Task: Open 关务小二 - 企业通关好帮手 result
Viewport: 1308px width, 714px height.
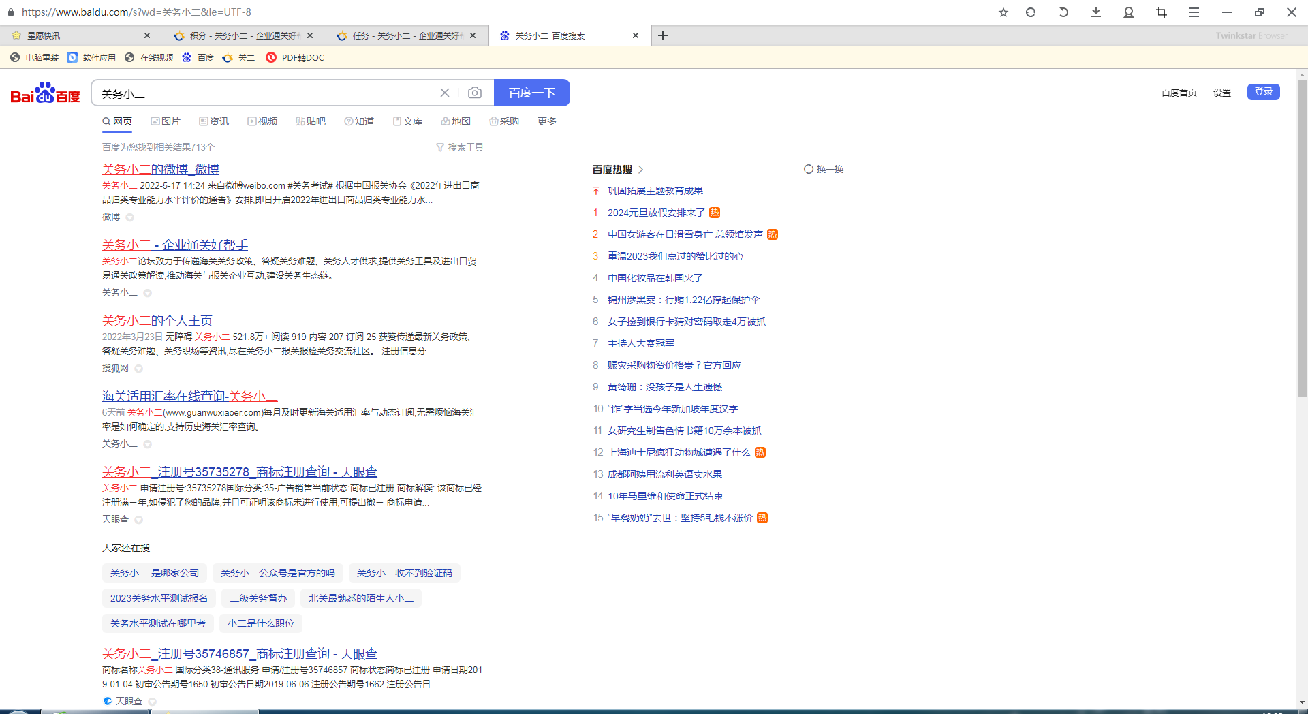Action: (x=175, y=245)
